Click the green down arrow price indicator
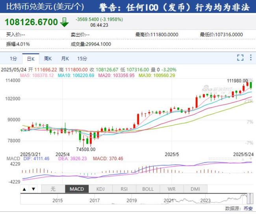 (x=64, y=22)
